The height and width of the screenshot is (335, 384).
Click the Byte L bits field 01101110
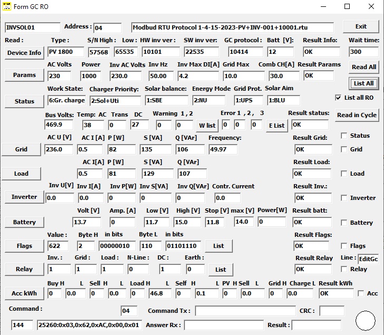pos(183,246)
